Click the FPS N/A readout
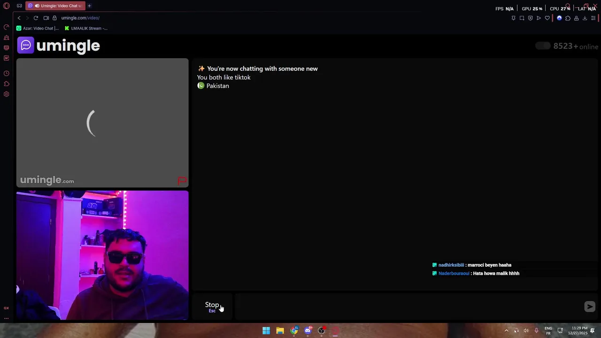This screenshot has width=601, height=338. [x=505, y=8]
